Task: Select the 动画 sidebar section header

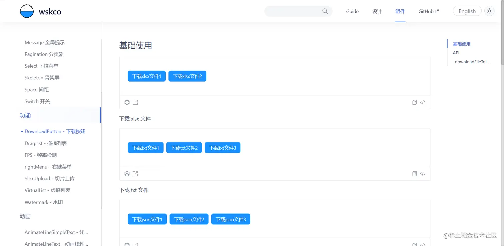Action: (x=25, y=216)
